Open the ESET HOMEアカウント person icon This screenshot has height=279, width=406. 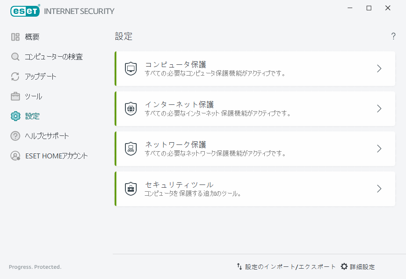(15, 156)
